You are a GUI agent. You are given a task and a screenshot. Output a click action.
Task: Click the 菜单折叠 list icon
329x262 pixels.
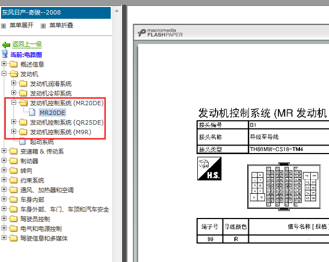tap(43, 26)
